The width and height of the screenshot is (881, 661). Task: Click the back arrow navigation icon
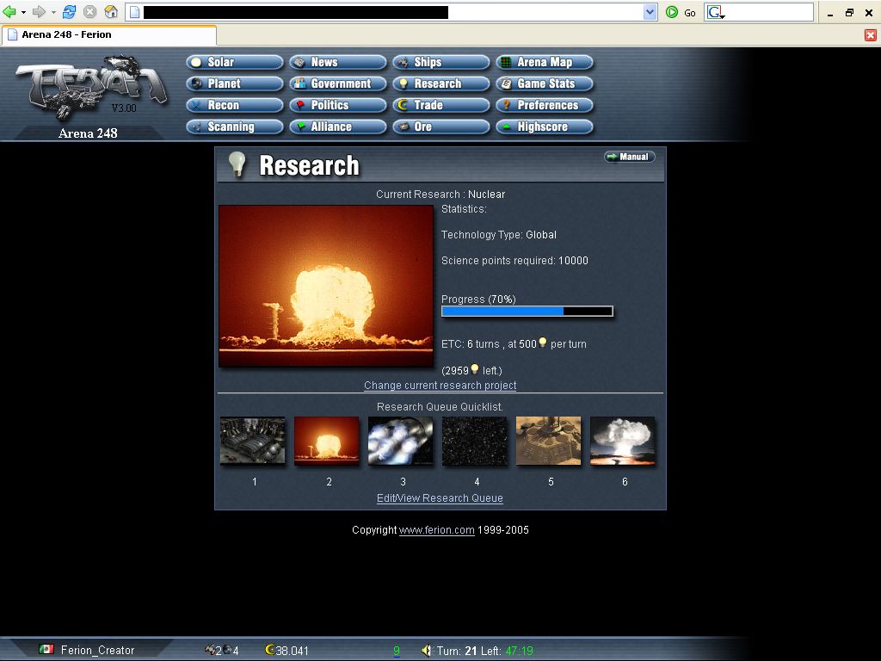point(9,12)
